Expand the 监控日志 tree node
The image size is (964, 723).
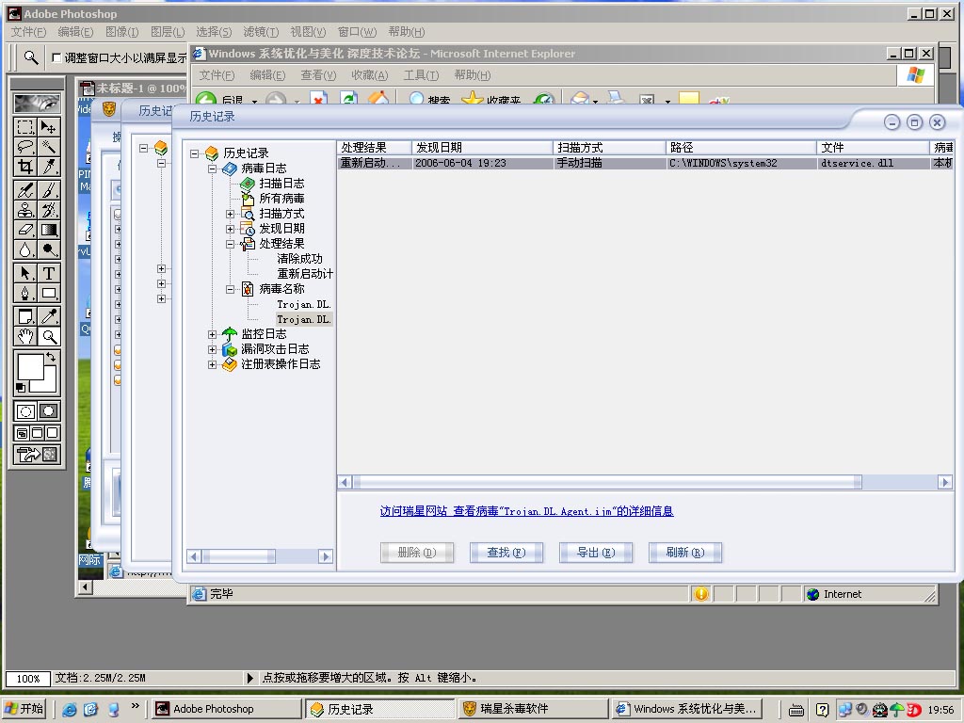coord(213,334)
